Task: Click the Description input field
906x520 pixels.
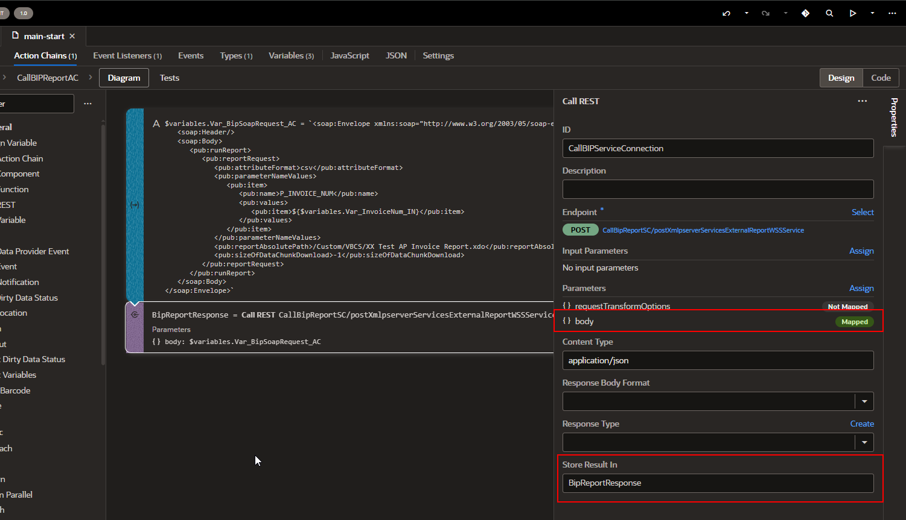Action: pyautogui.click(x=718, y=189)
